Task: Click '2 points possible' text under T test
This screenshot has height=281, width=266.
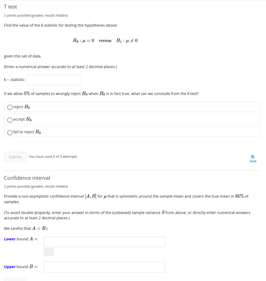Action: (x=36, y=16)
